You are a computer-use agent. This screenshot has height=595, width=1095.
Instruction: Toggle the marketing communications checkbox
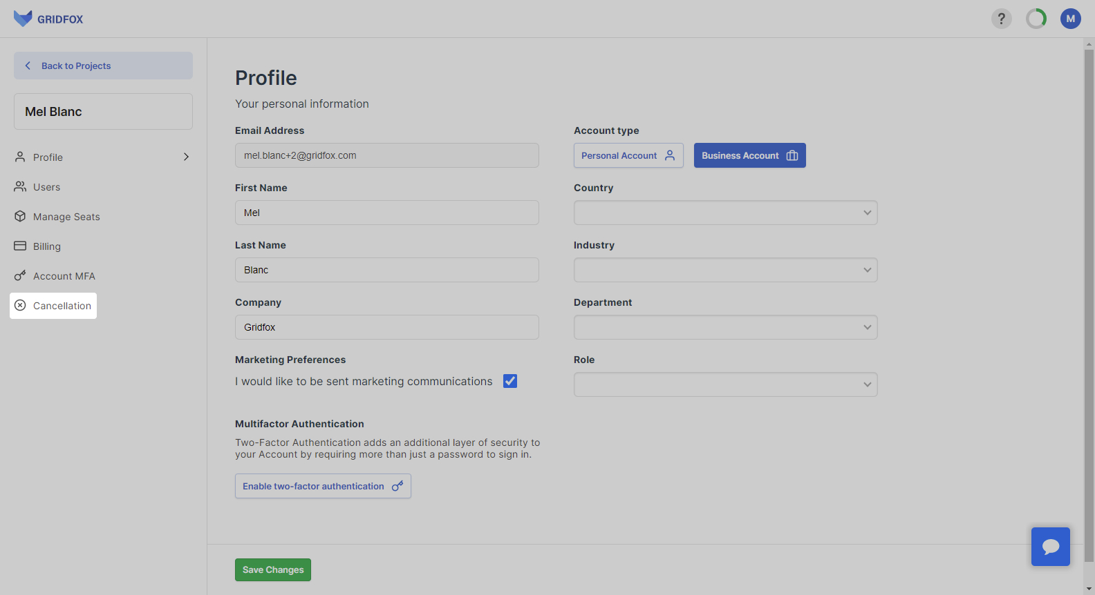[510, 381]
